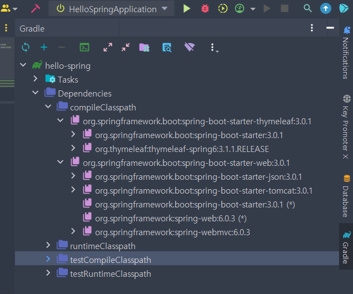Image resolution: width=353 pixels, height=294 pixels.
Task: Click the Profiler run icon
Action: point(240,9)
